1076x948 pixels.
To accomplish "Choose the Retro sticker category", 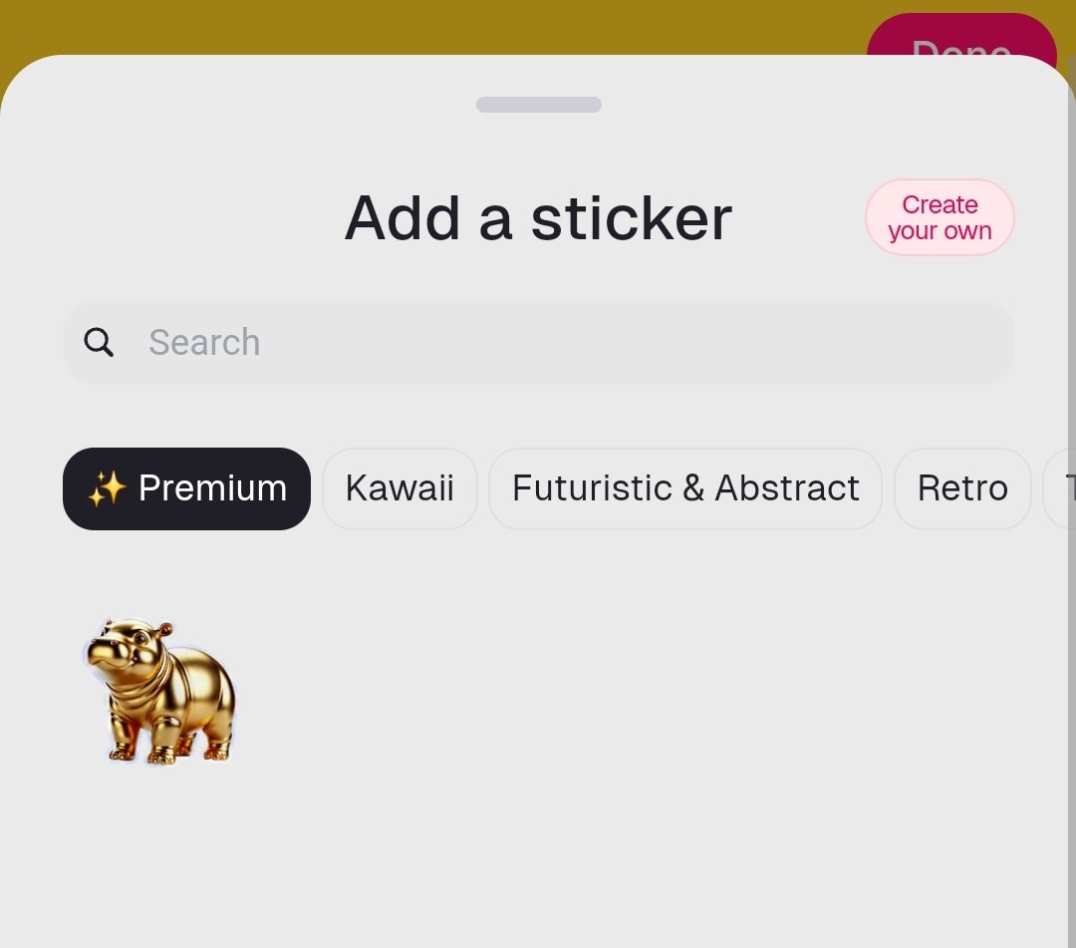I will coord(962,488).
